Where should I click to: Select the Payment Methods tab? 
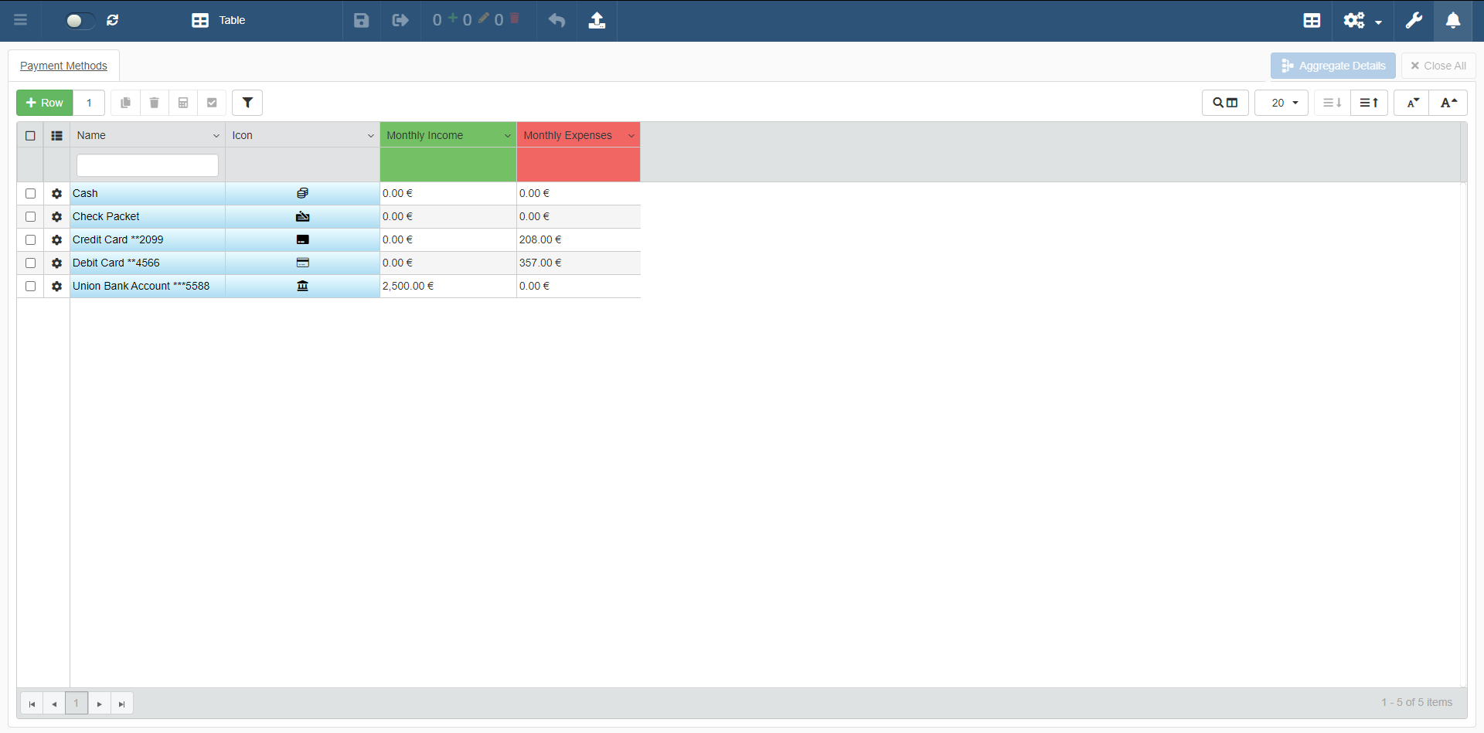tap(63, 66)
